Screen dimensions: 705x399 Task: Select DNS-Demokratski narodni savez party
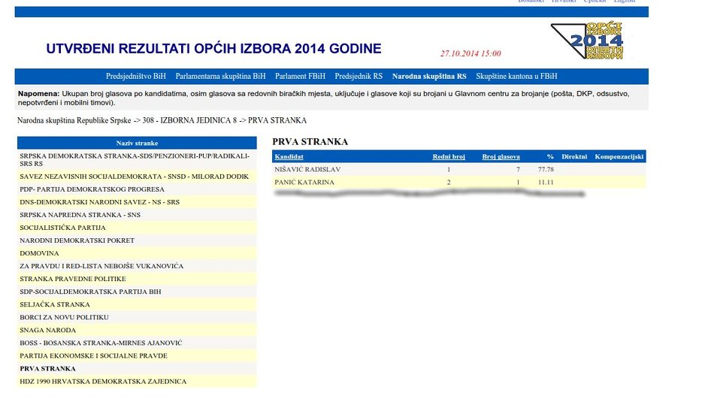(99, 202)
